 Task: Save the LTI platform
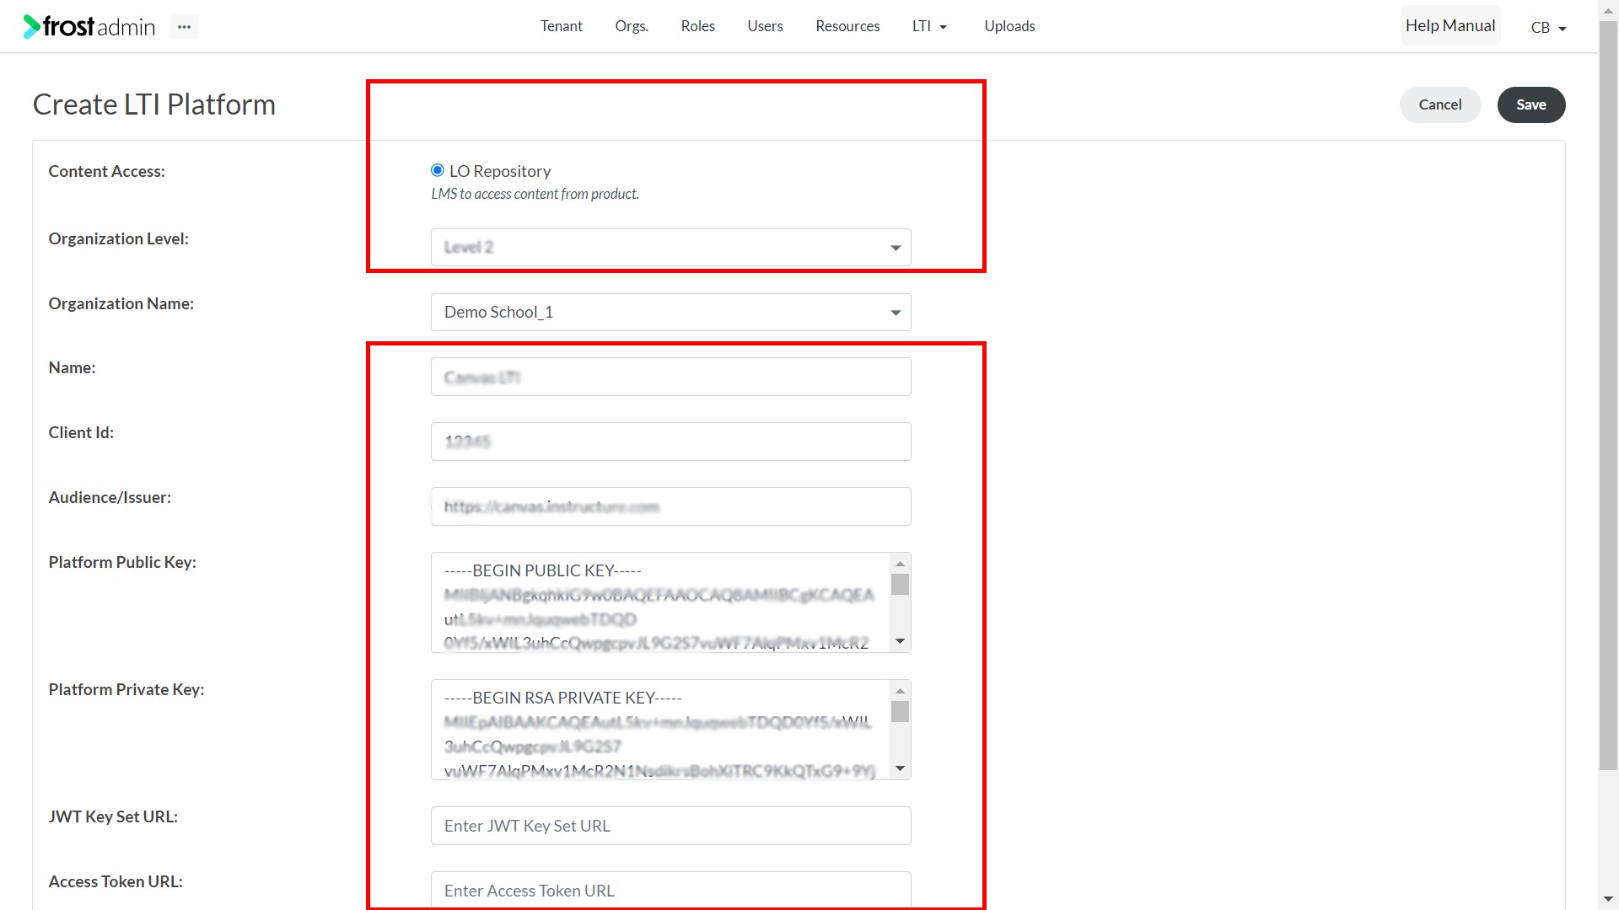(x=1531, y=104)
